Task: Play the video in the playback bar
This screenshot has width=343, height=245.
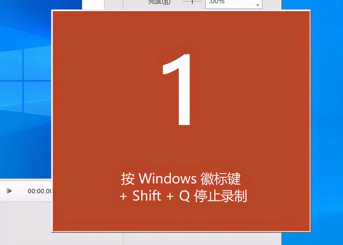Action: (x=9, y=191)
